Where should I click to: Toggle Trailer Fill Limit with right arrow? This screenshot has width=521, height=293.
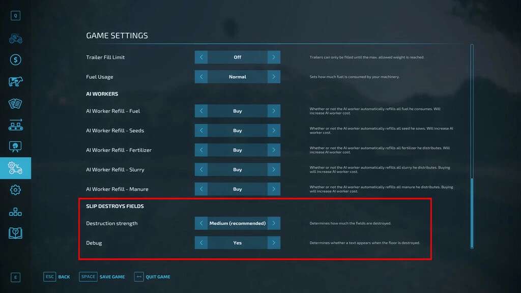pos(274,57)
